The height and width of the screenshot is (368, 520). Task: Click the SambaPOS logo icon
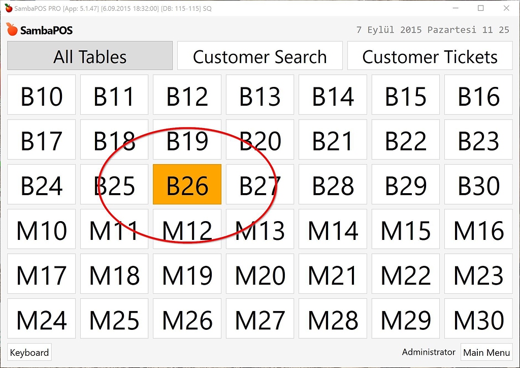click(12, 29)
